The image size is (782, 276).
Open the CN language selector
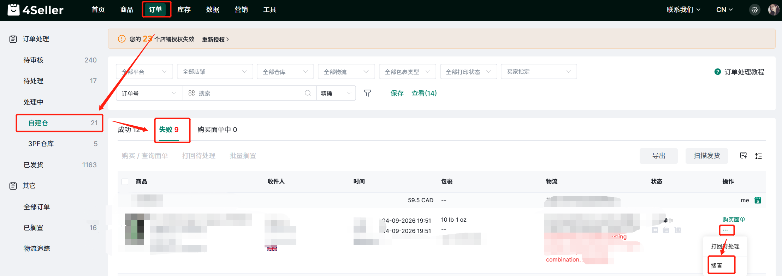click(x=724, y=10)
